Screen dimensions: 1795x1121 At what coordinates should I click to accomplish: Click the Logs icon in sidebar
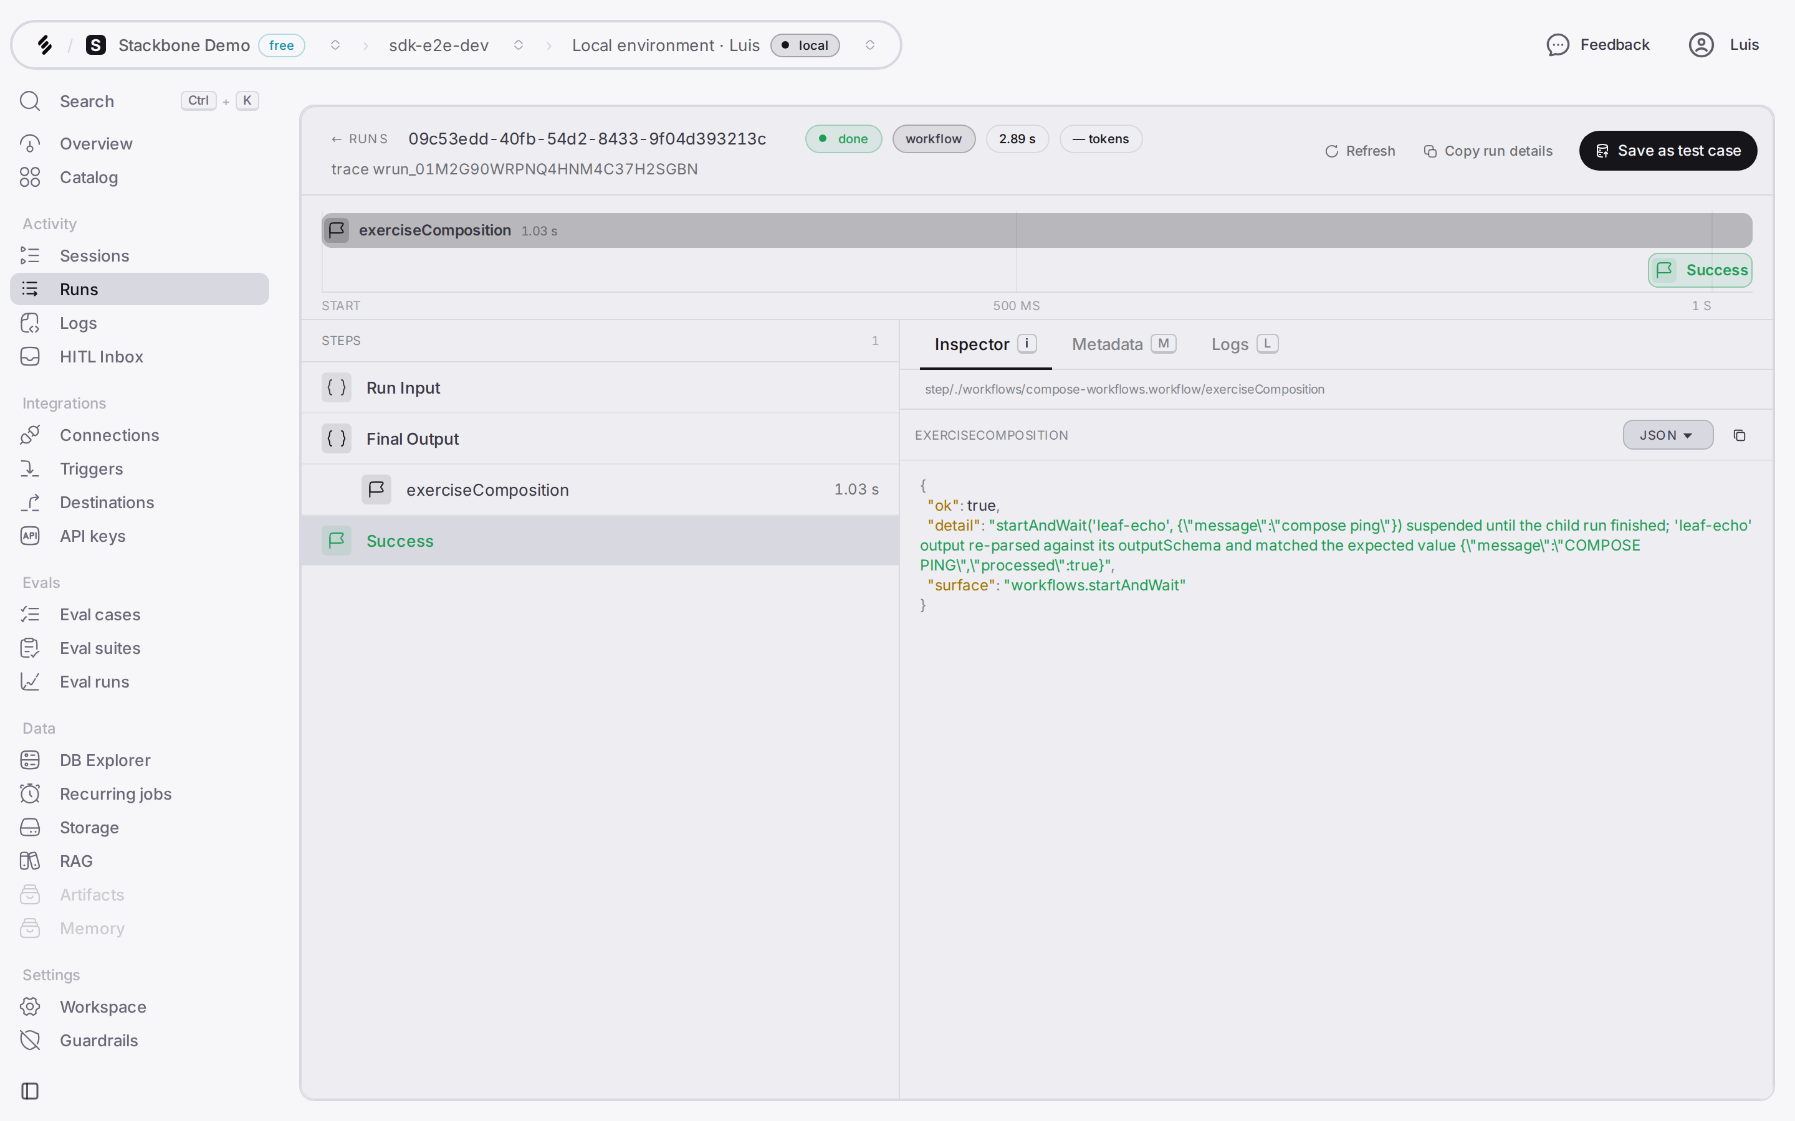(30, 323)
